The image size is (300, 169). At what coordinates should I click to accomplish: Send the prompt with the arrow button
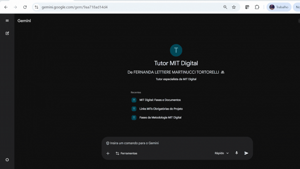(x=246, y=153)
